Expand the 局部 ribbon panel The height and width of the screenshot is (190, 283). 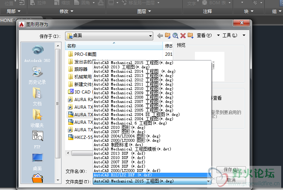click(14, 11)
